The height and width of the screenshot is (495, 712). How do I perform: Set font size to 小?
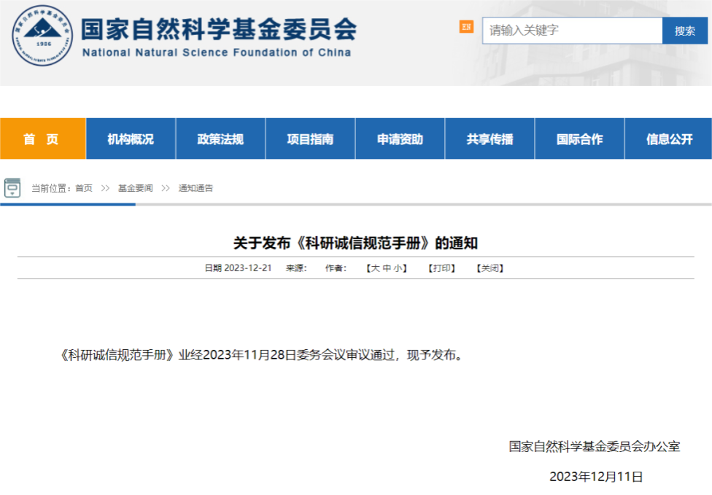point(398,268)
